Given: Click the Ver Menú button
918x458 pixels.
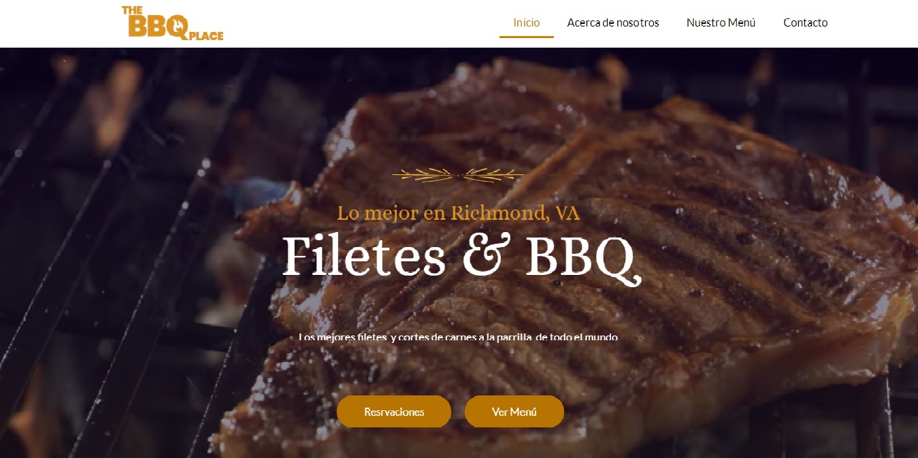Looking at the screenshot, I should click(514, 412).
